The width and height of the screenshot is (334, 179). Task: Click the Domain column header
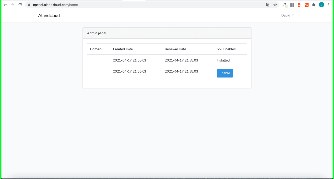(x=96, y=49)
